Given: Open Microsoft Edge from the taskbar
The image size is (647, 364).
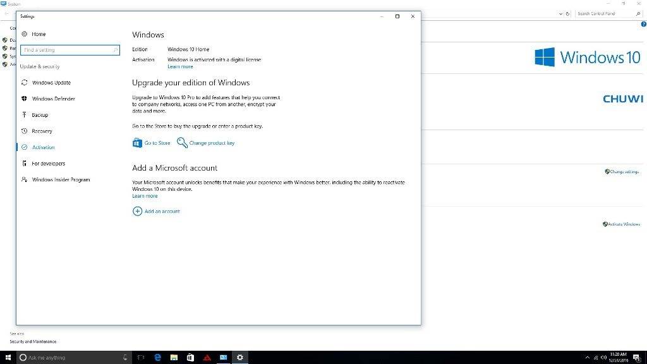Looking at the screenshot, I should click(157, 358).
